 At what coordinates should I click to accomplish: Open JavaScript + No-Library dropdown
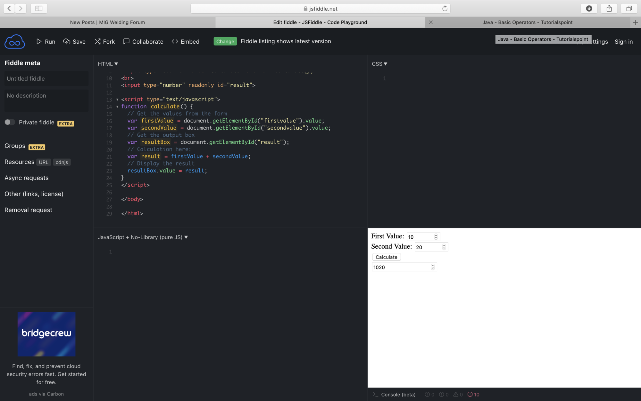click(x=143, y=237)
